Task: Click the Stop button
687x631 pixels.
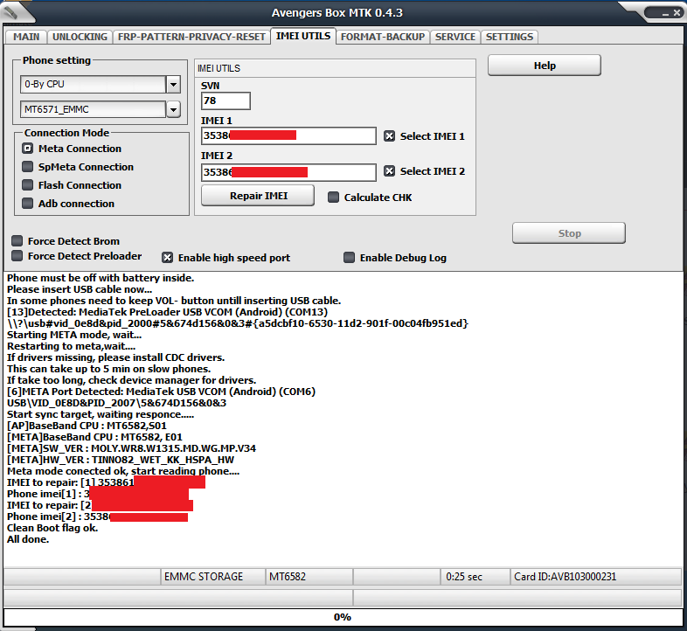Action: click(569, 233)
